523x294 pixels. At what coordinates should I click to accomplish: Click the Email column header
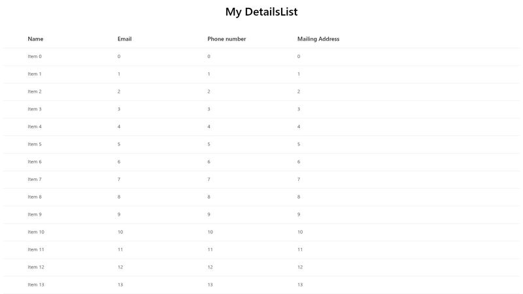coord(124,39)
